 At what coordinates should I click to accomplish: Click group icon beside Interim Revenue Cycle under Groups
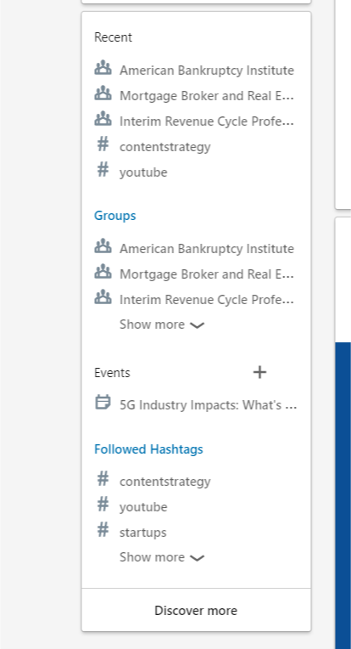[103, 297]
